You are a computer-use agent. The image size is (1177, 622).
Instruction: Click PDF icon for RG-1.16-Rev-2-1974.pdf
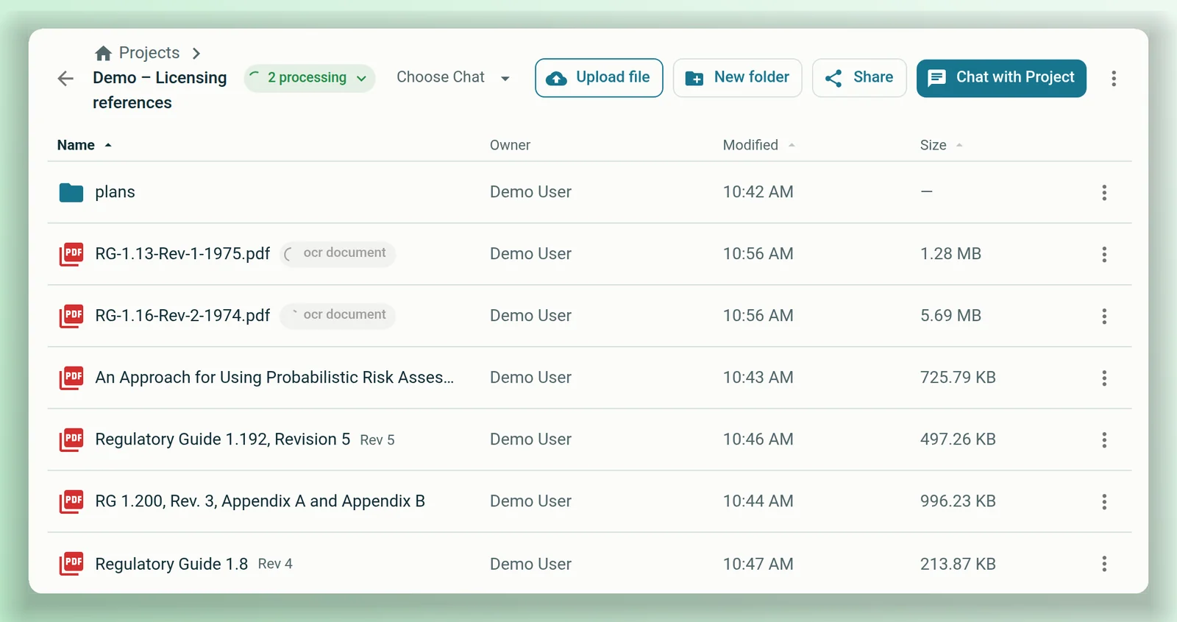pos(71,317)
